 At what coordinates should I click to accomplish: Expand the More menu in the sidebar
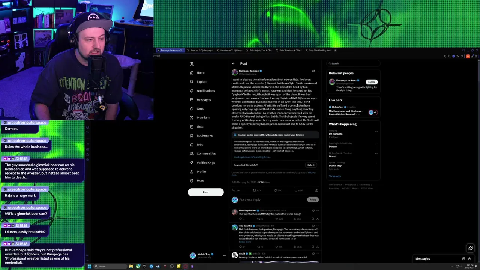197,180
